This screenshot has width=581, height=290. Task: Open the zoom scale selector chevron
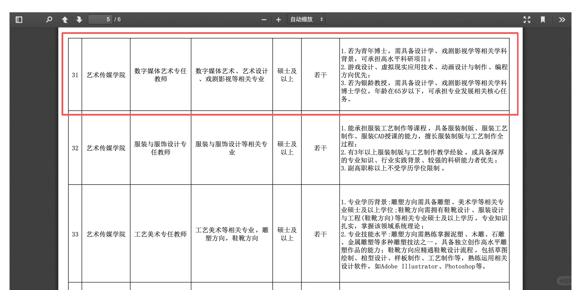(x=321, y=19)
